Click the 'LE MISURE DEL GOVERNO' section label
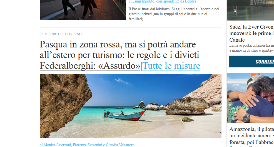The image size is (274, 147). (61, 34)
